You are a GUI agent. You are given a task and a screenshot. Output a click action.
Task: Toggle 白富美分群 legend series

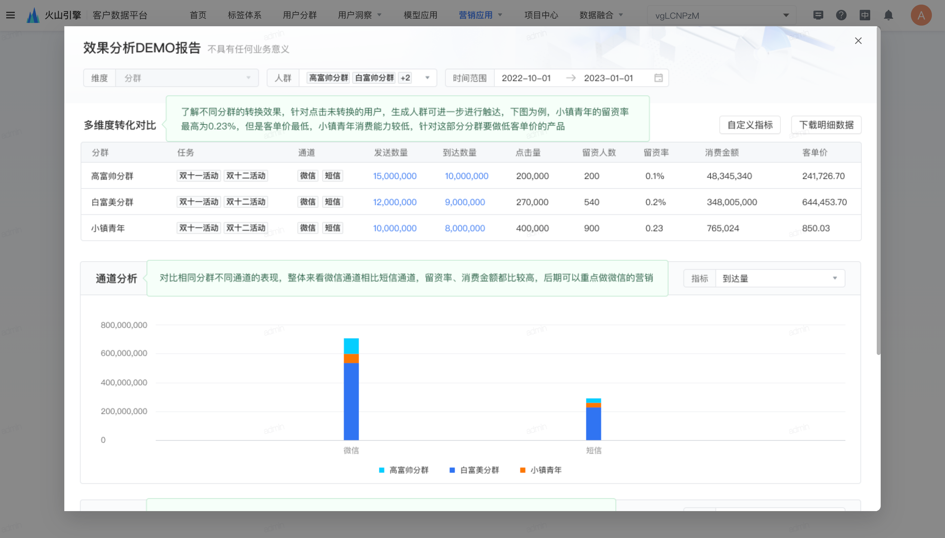[474, 470]
